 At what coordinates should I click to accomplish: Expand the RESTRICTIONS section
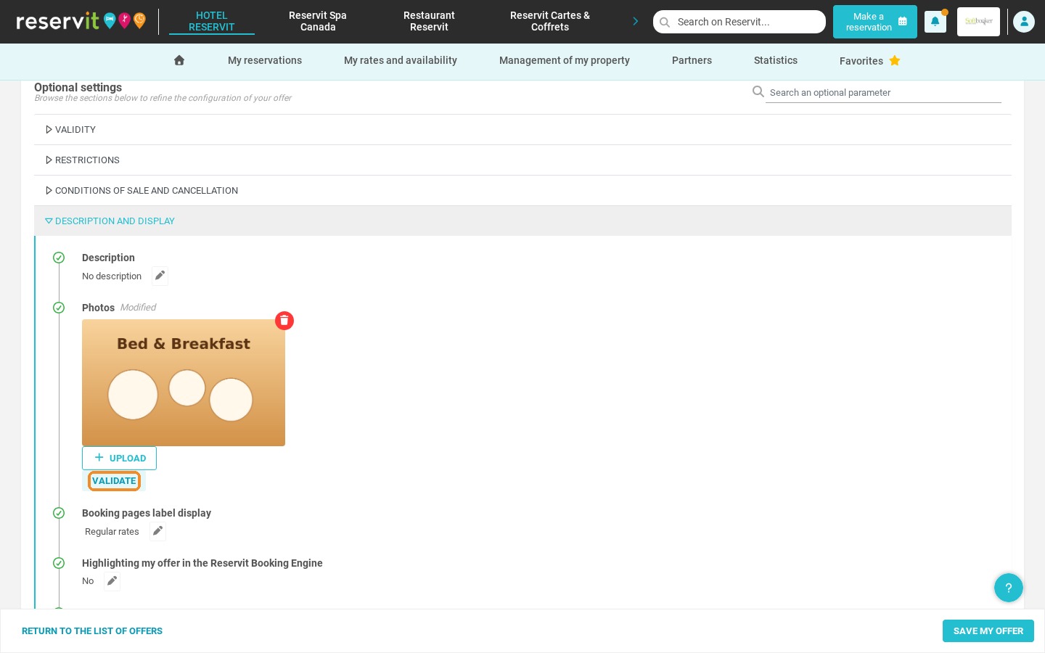(522, 160)
